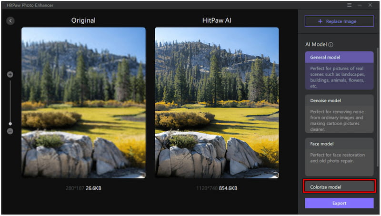This screenshot has width=381, height=216.
Task: Close the HitPaw Photo Enhancer window
Action: [x=370, y=5]
